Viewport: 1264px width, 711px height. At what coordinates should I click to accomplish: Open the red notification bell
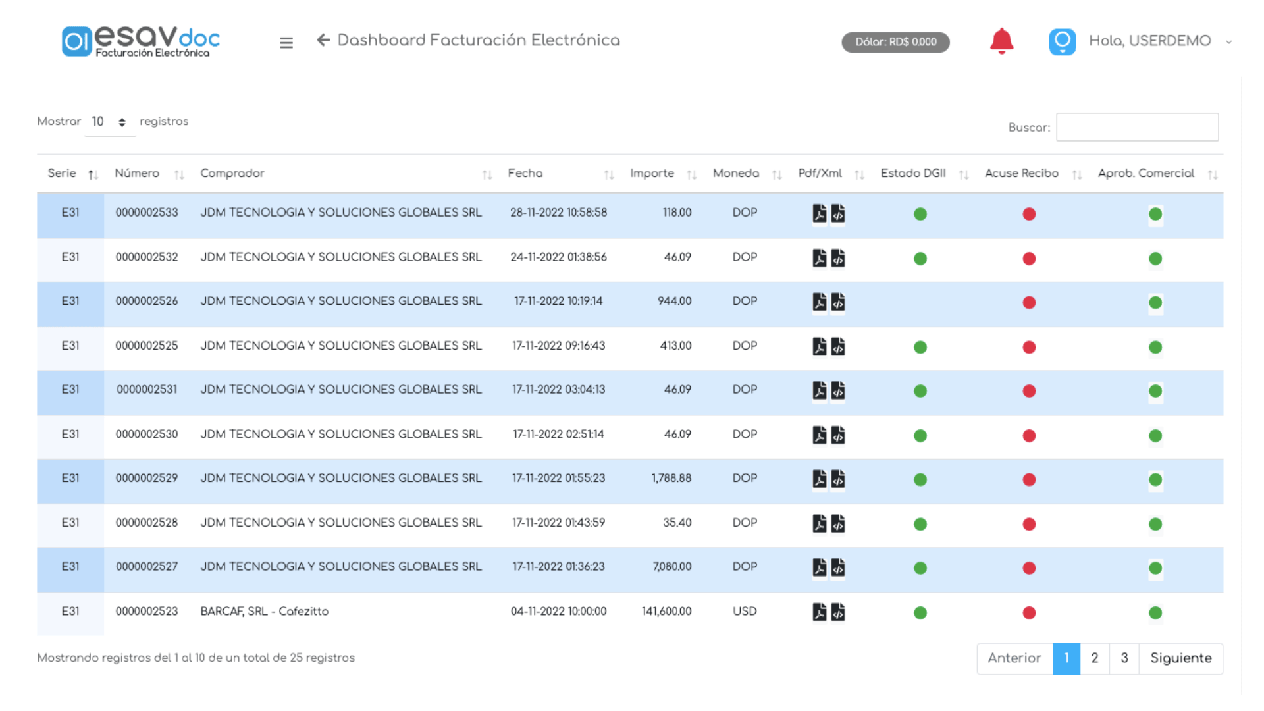(x=1001, y=41)
